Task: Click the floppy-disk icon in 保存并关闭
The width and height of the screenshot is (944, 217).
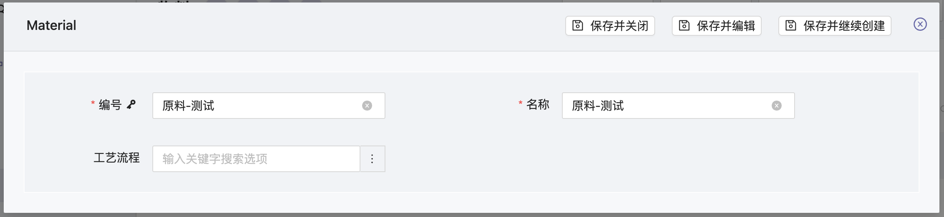Action: coord(578,26)
